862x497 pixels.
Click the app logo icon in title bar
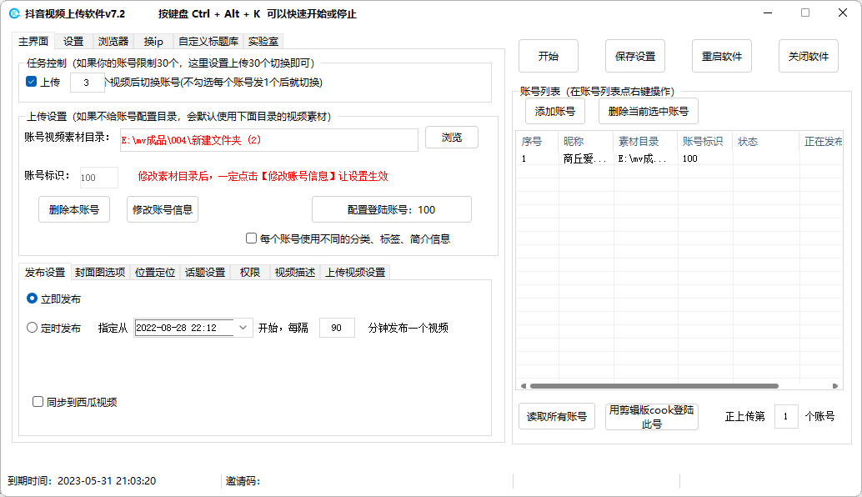[15, 13]
